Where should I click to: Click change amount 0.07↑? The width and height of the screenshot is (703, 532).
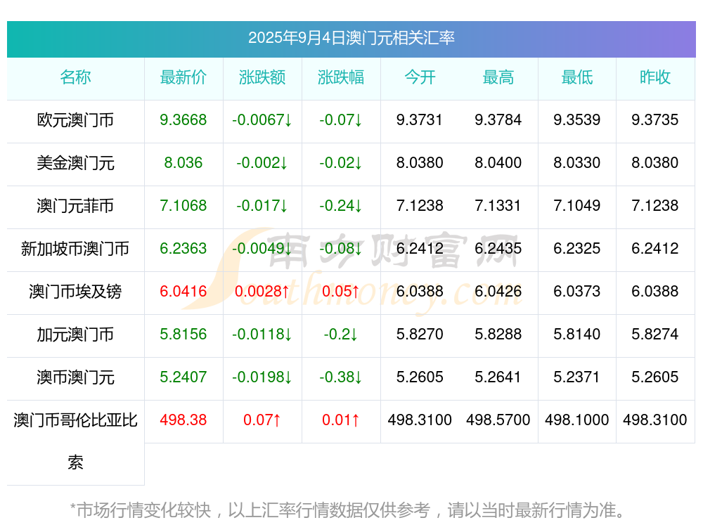point(262,420)
